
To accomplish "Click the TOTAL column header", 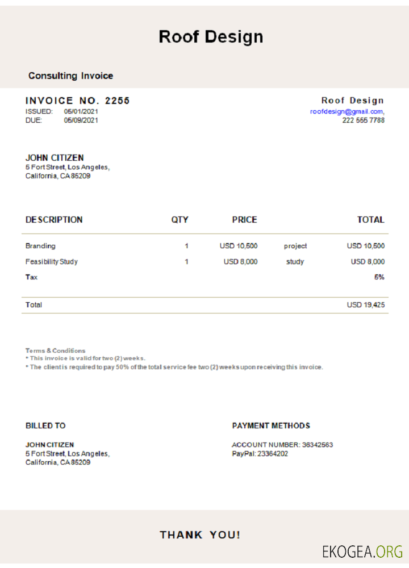I will pos(370,220).
